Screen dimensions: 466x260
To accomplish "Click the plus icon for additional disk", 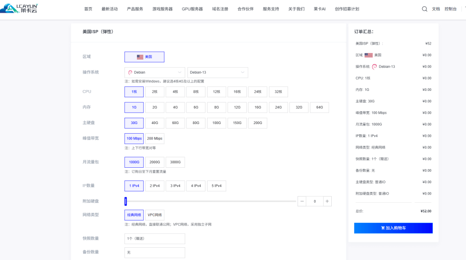I will tap(327, 201).
